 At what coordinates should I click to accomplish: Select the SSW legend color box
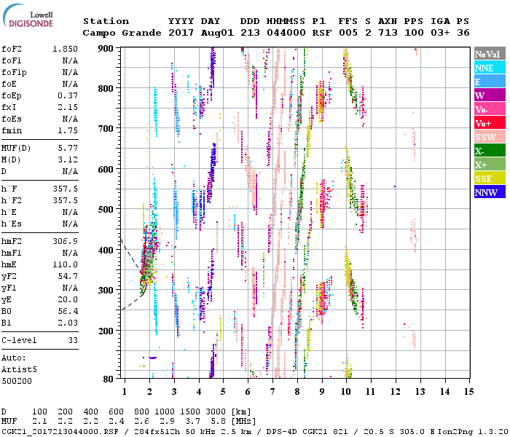point(490,137)
